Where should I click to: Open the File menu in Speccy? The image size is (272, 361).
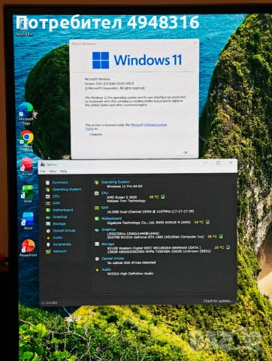[43, 171]
